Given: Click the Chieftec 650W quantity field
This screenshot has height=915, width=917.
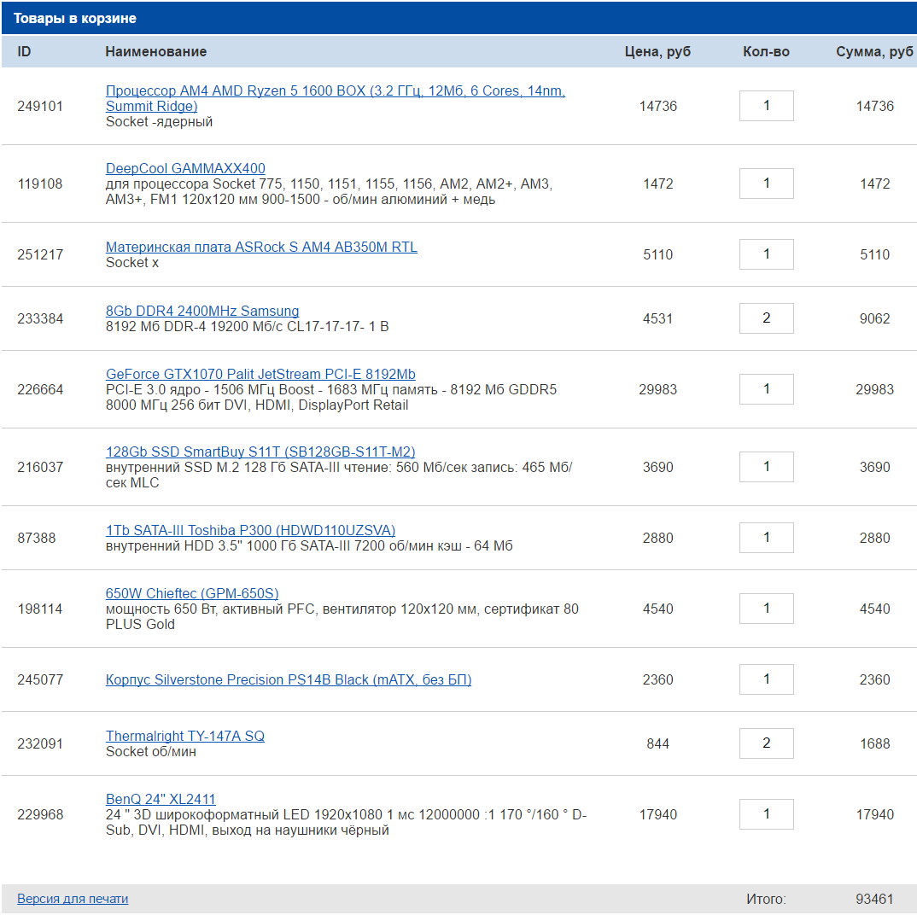Looking at the screenshot, I should pos(766,609).
